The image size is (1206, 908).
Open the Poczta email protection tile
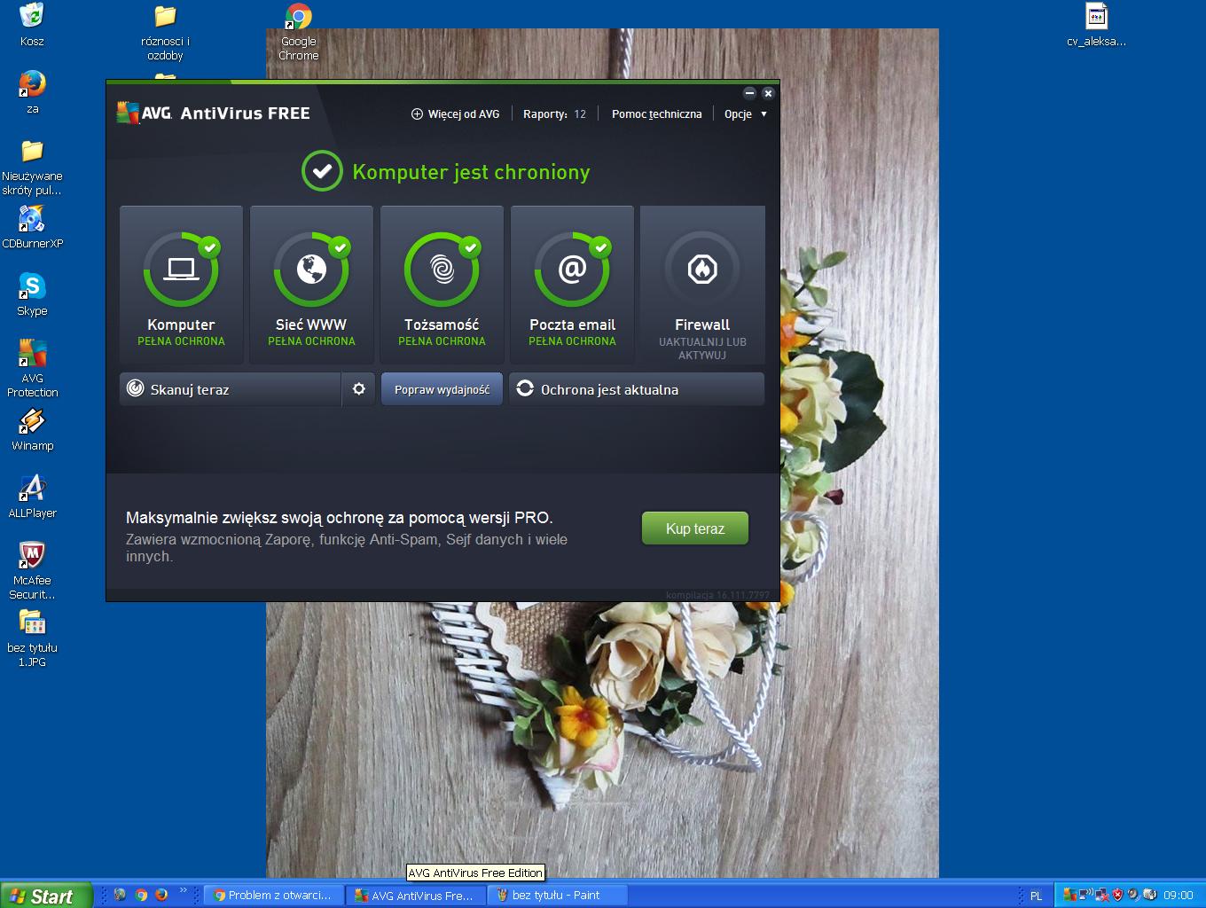tap(572, 285)
